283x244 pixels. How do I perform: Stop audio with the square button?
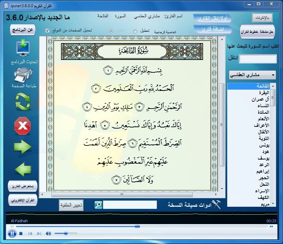pos(21,234)
